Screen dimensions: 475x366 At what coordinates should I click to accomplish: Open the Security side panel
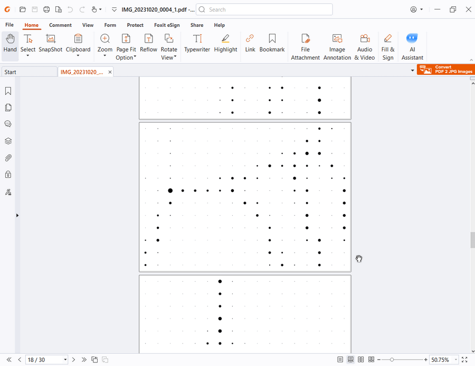tap(8, 175)
